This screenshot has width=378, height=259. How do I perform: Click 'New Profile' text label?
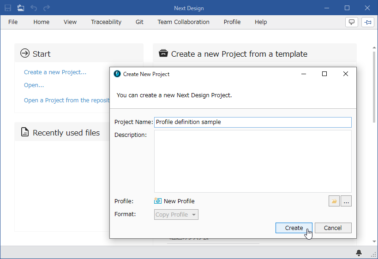179,201
